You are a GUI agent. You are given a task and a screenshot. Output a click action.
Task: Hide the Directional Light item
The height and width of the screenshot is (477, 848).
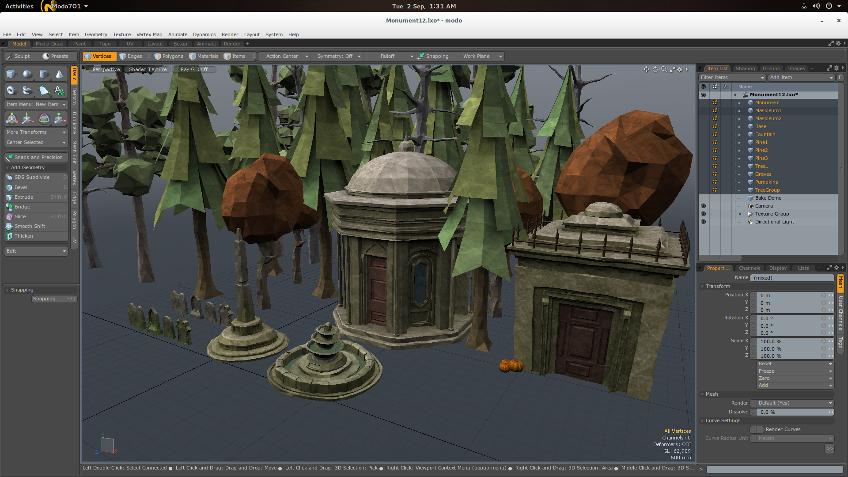(703, 222)
